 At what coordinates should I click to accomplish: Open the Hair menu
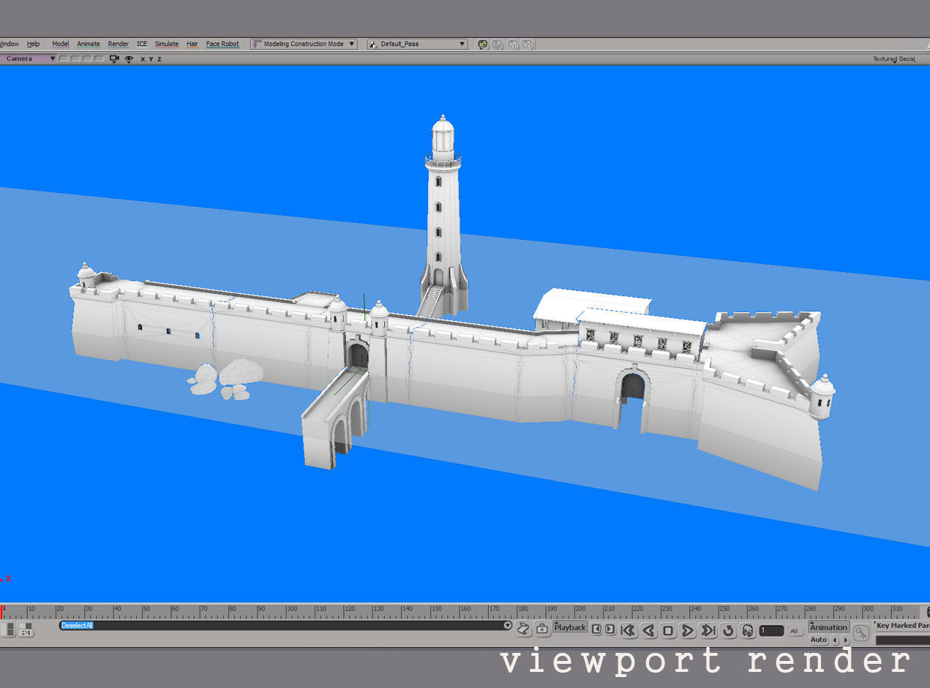[x=192, y=44]
